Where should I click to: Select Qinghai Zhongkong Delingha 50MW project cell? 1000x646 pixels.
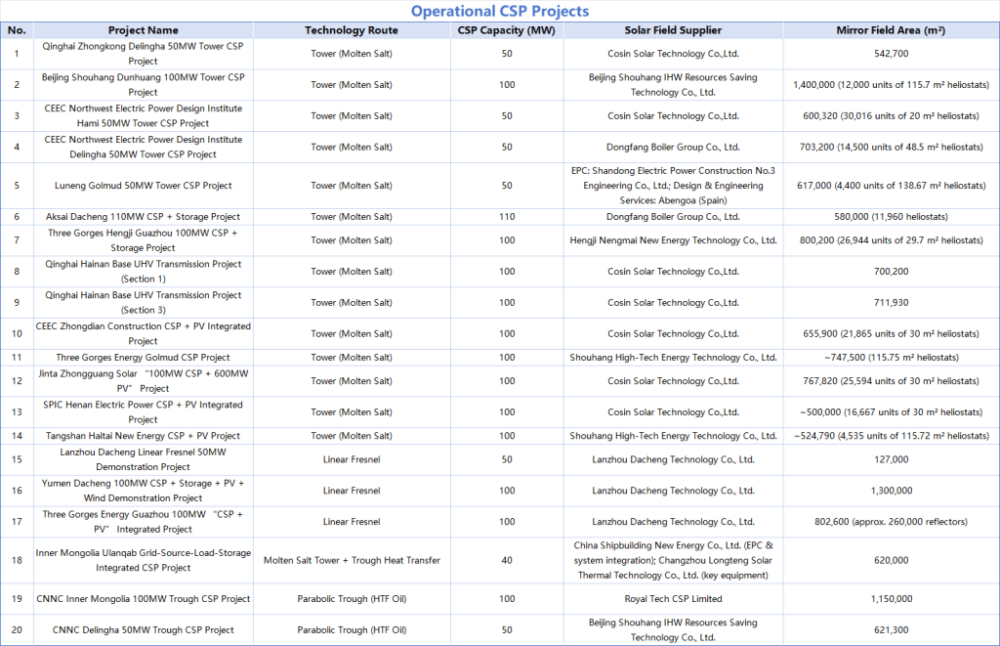pos(143,53)
